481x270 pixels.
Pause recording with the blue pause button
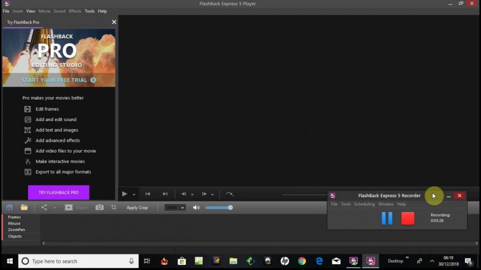coord(387,218)
